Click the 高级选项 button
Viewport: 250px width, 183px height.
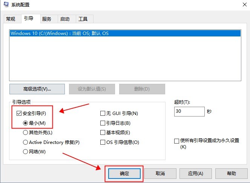(37, 89)
